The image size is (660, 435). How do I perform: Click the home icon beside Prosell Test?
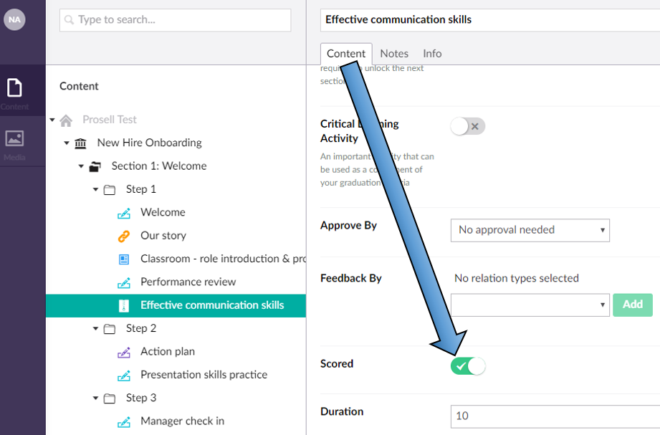tap(65, 120)
